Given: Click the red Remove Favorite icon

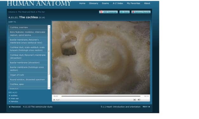Looking at the screenshot, I should tap(133, 12).
